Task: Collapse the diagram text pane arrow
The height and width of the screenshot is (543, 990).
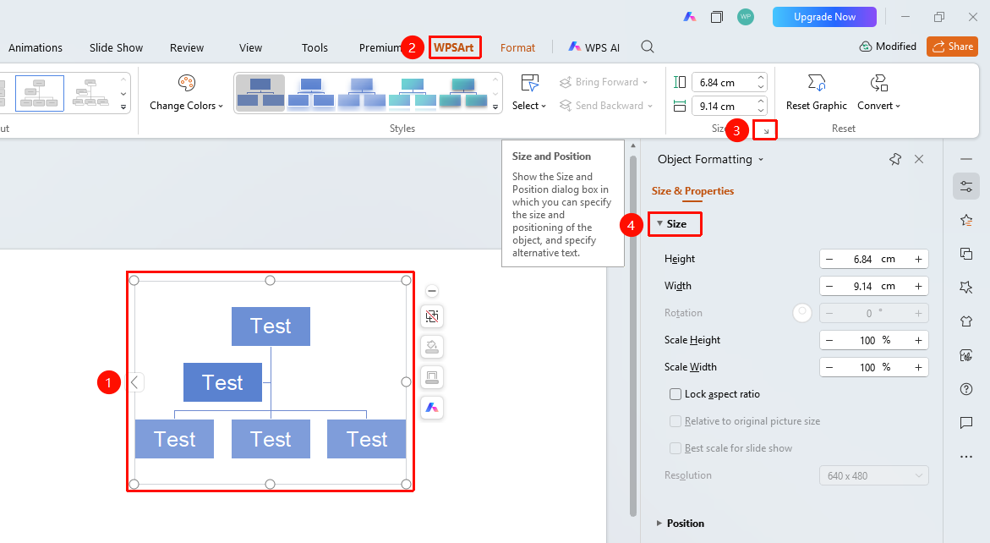Action: pyautogui.click(x=134, y=382)
